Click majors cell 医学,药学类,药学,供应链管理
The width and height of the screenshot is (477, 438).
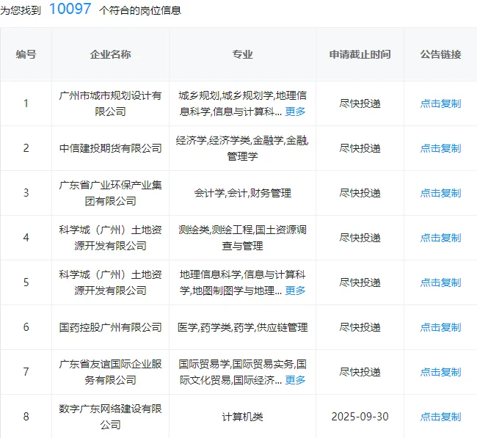[x=242, y=327]
